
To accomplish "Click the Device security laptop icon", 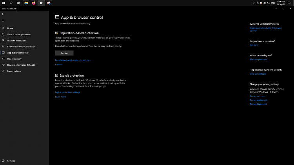I will pos(3,59).
